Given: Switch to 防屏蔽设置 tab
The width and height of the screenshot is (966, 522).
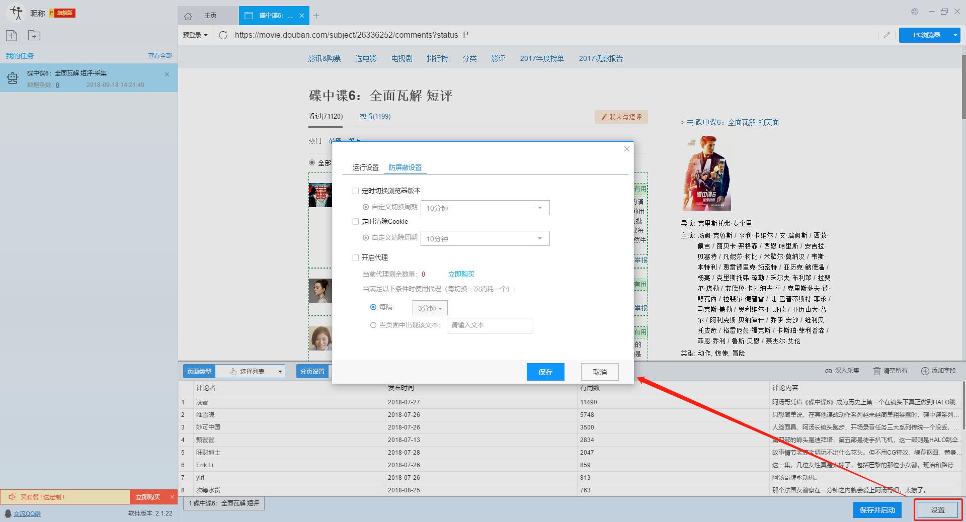Looking at the screenshot, I should click(x=405, y=167).
